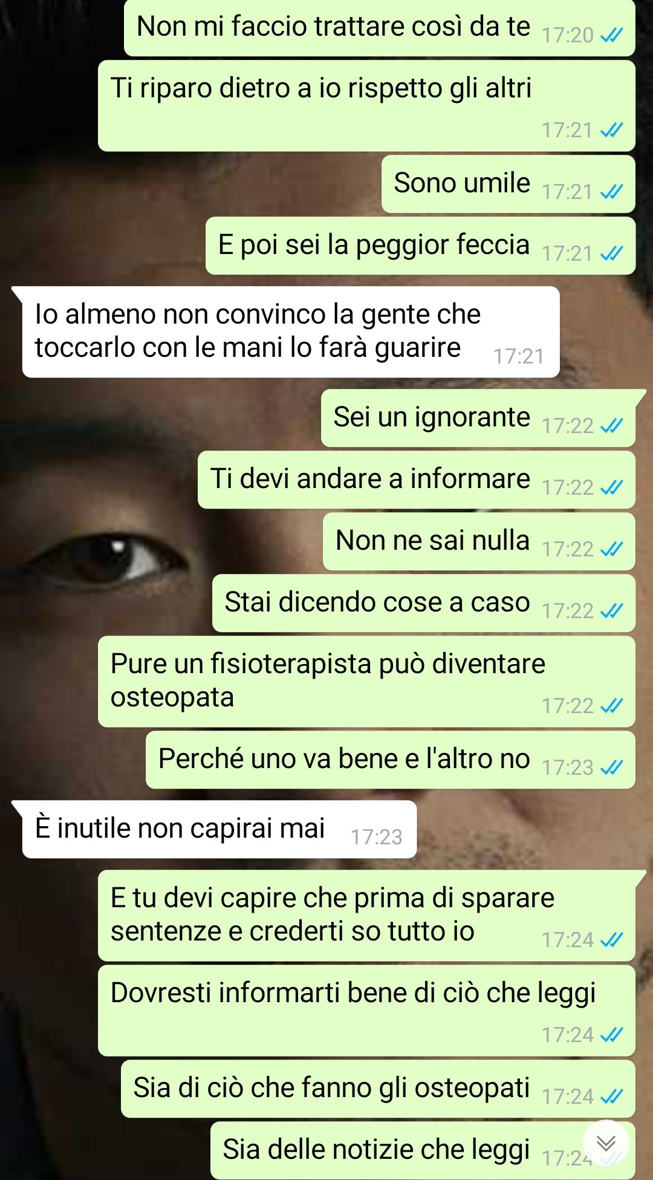Click the 17:23 timestamp on 'È inutile' message
This screenshot has width=653, height=1180.
pos(376,837)
